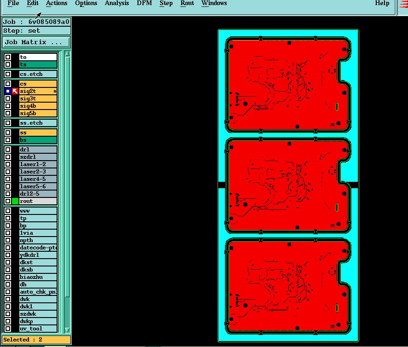Select the tp layer name

click(x=38, y=218)
